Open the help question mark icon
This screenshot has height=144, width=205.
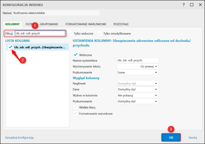[184, 5]
